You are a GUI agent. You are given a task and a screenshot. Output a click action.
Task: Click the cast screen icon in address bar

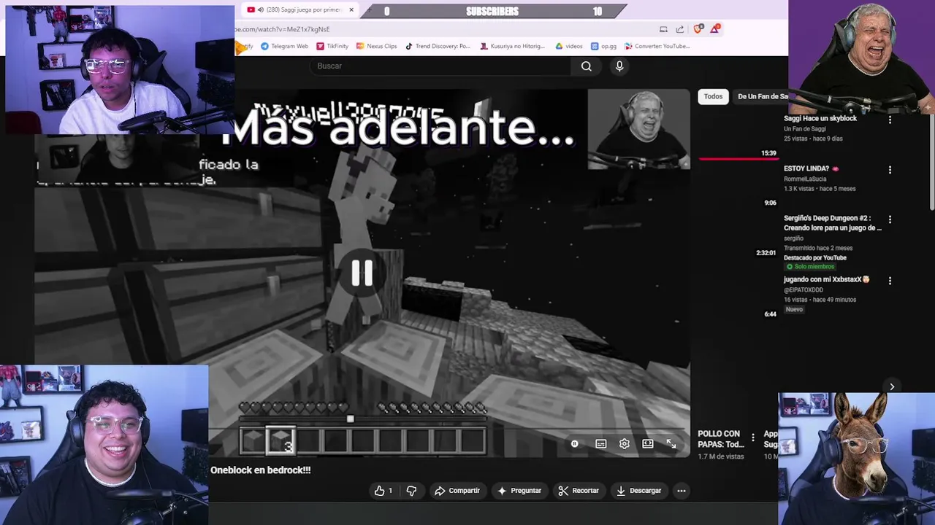(663, 29)
